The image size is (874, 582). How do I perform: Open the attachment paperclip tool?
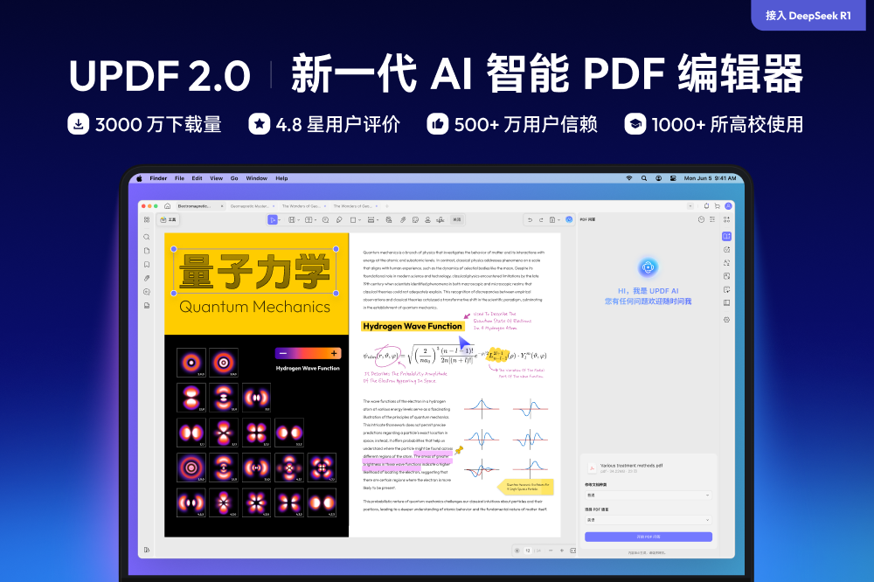(x=402, y=219)
